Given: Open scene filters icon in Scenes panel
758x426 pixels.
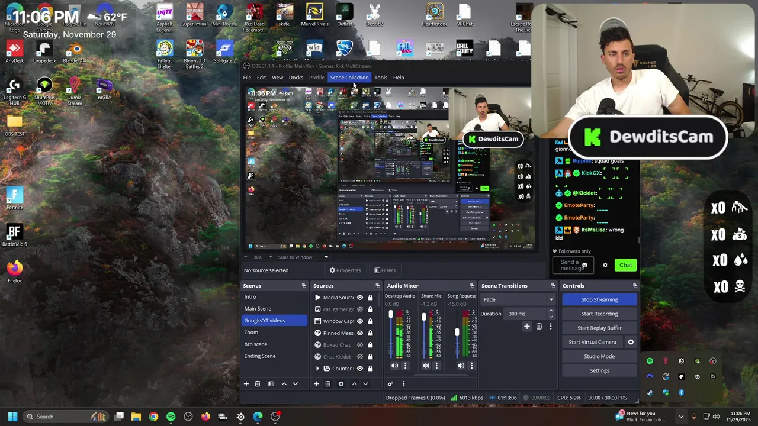Looking at the screenshot, I should (x=271, y=384).
